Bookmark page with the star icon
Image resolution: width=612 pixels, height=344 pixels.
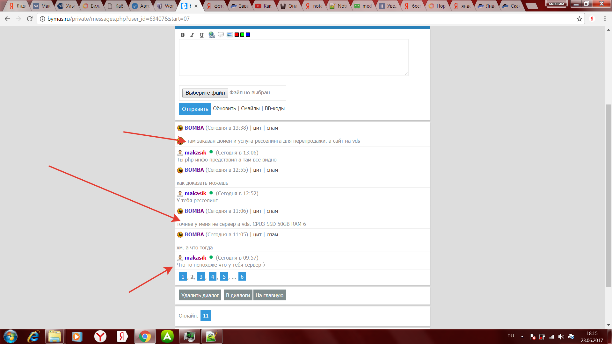[x=579, y=19]
